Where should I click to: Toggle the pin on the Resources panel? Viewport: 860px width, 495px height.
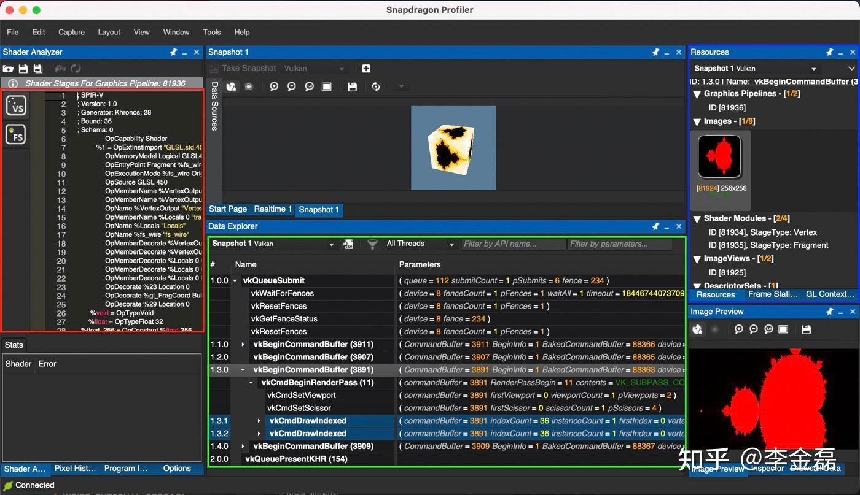pyautogui.click(x=831, y=52)
